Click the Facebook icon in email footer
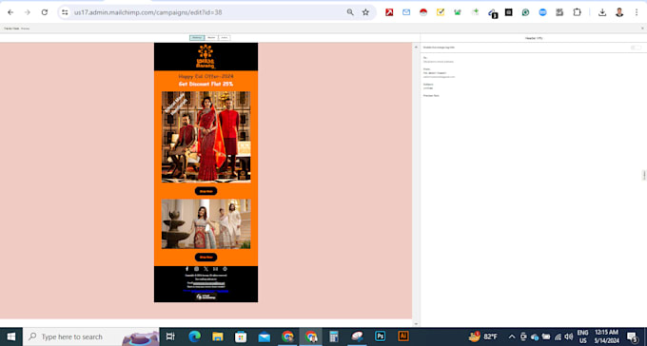Image resolution: width=647 pixels, height=346 pixels. point(186,269)
